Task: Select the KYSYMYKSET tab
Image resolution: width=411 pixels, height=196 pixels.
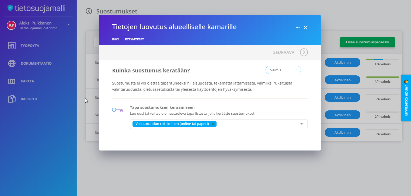Action: (134, 39)
